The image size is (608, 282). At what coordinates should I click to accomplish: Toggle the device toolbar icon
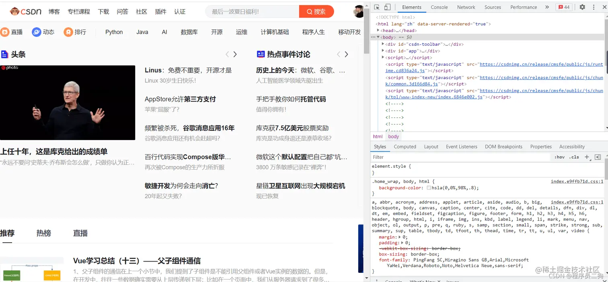click(x=387, y=7)
